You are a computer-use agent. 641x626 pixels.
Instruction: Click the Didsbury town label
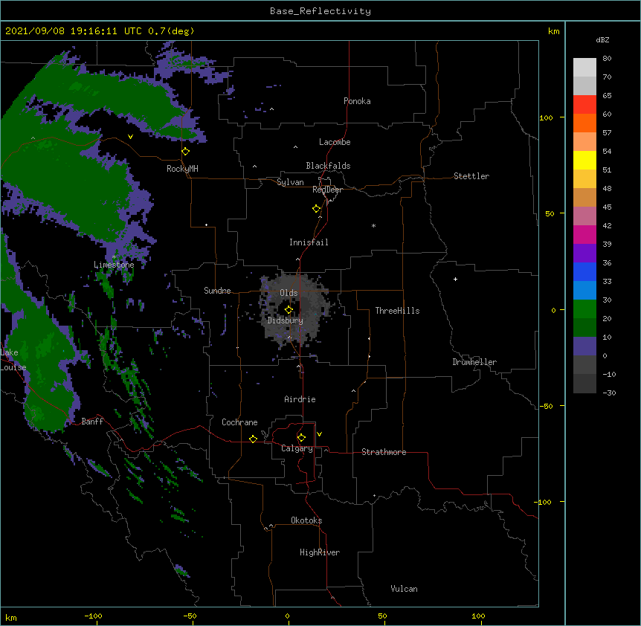point(286,320)
